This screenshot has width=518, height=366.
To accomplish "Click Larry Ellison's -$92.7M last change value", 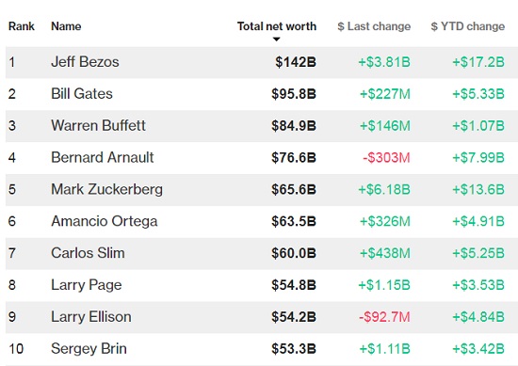I will (x=384, y=317).
